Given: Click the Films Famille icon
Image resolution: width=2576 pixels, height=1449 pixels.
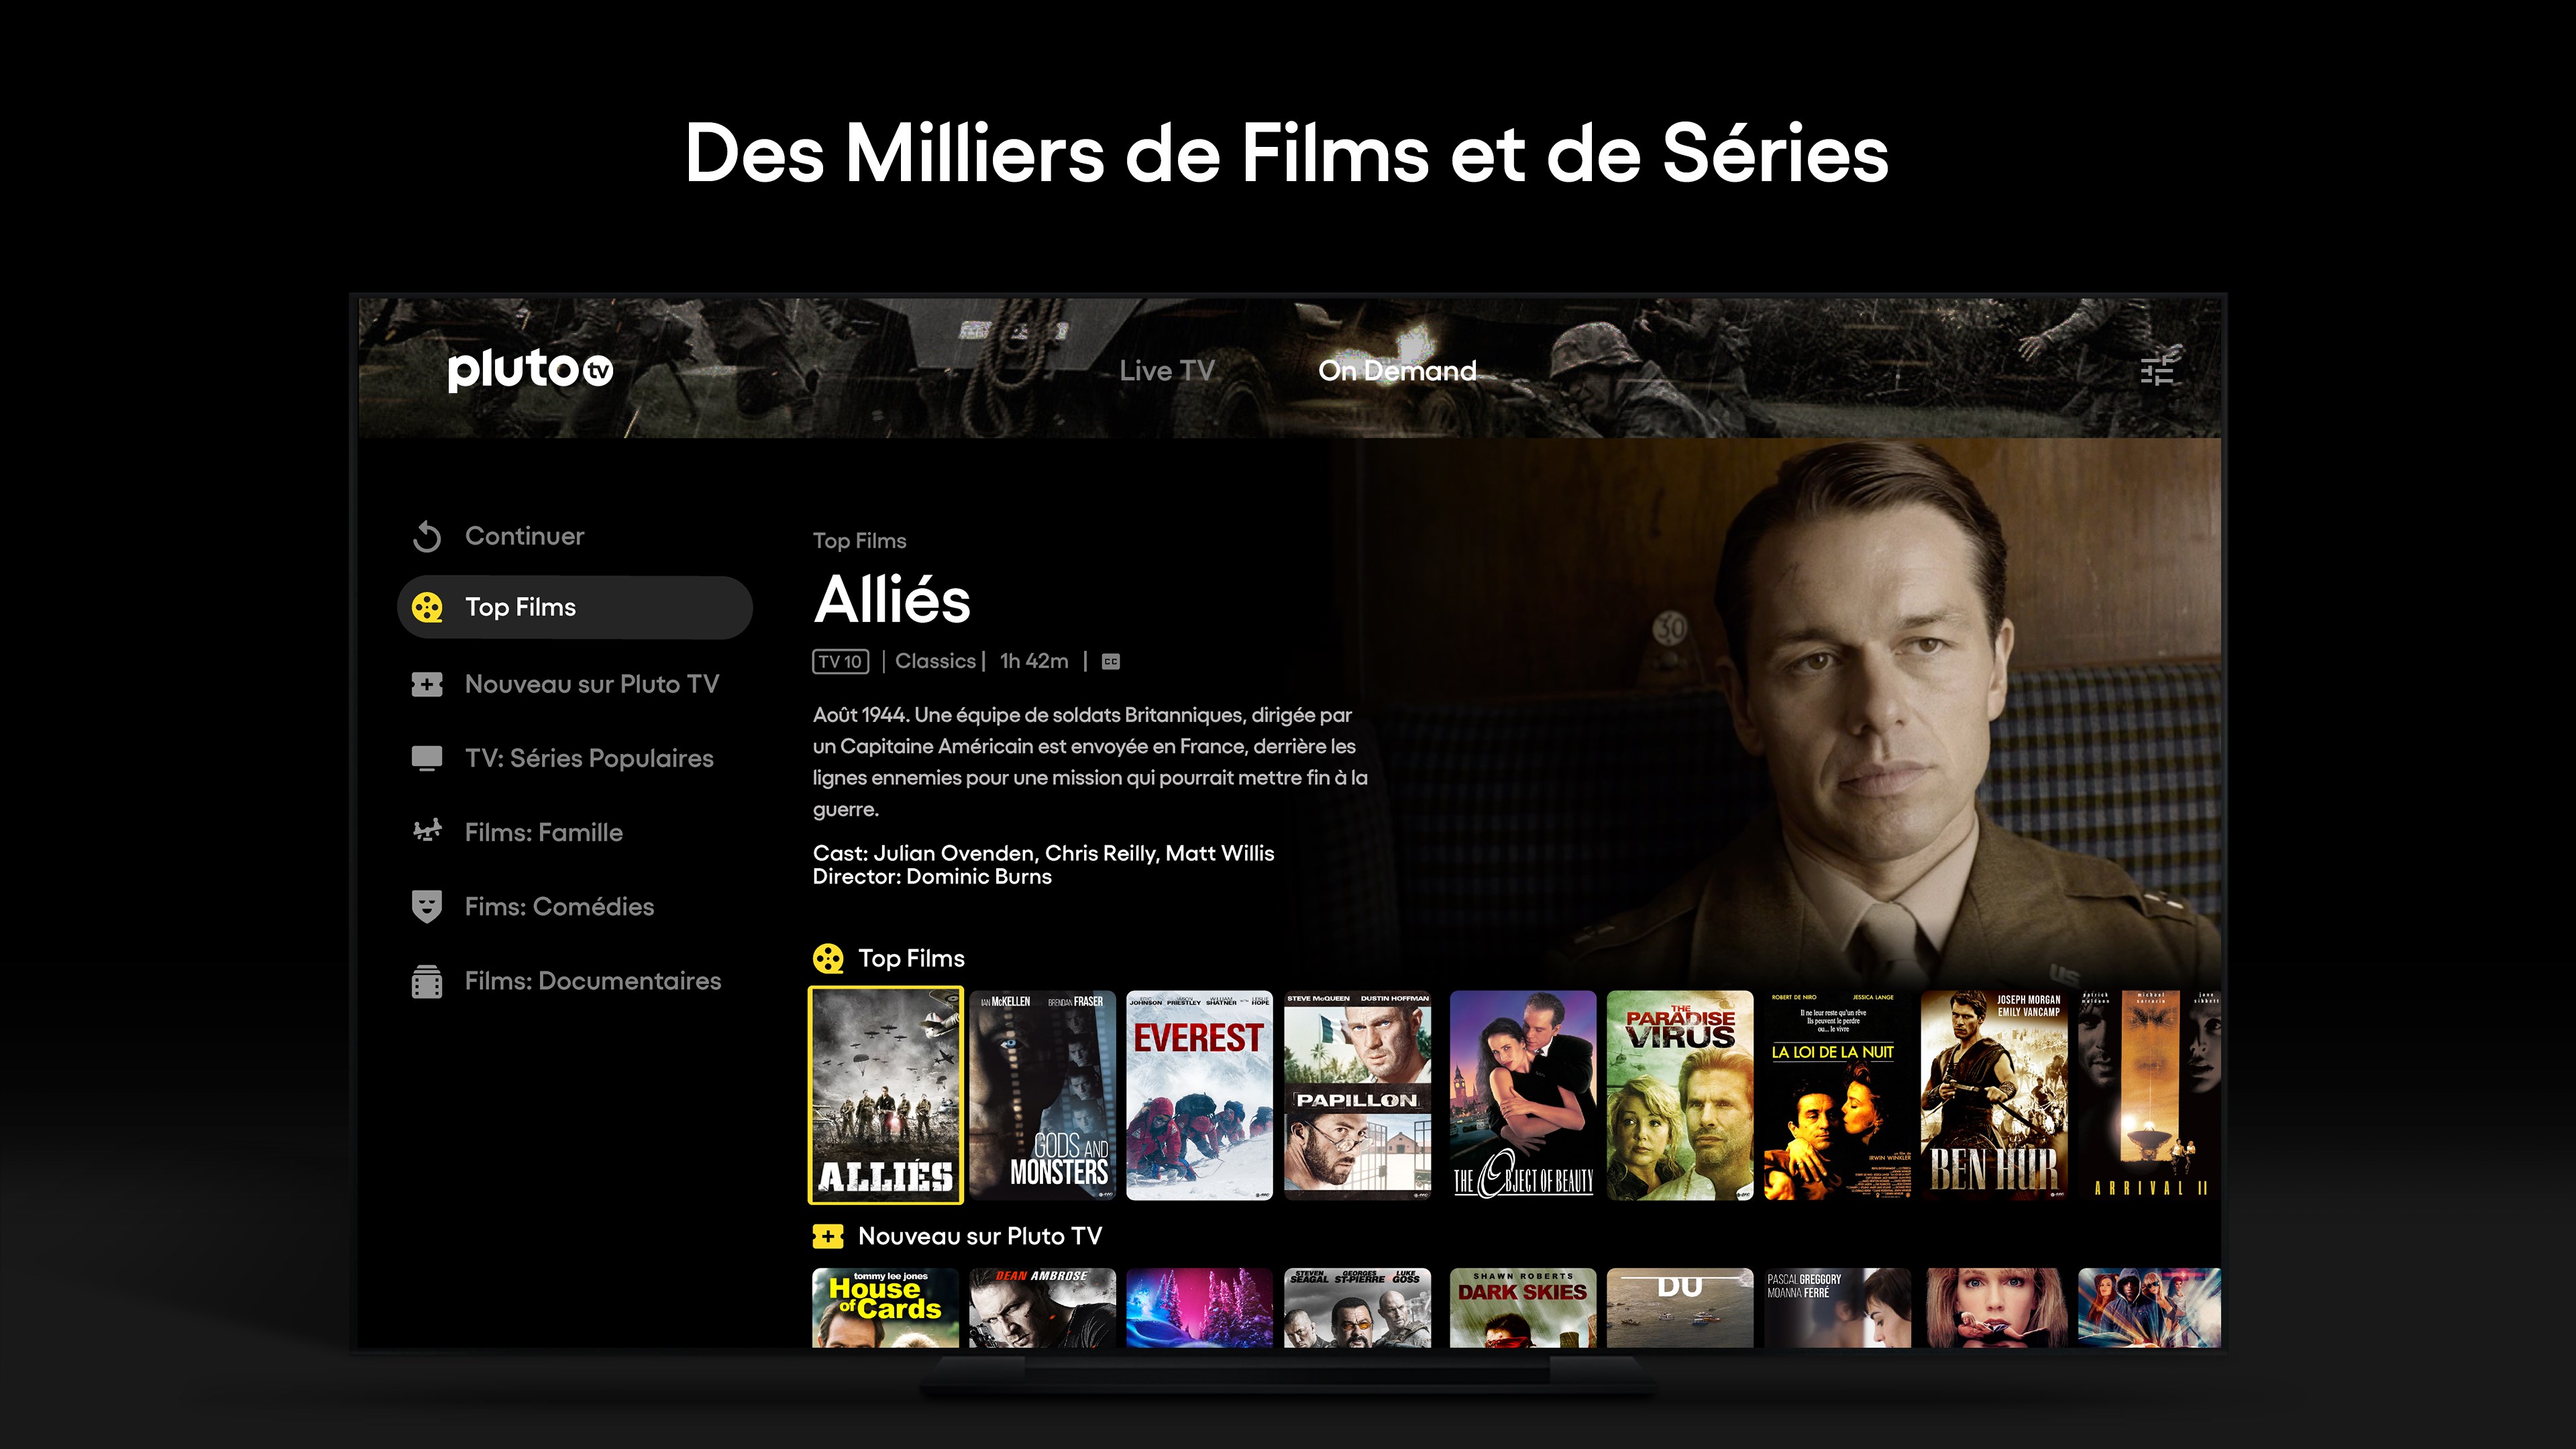Looking at the screenshot, I should click(x=427, y=832).
